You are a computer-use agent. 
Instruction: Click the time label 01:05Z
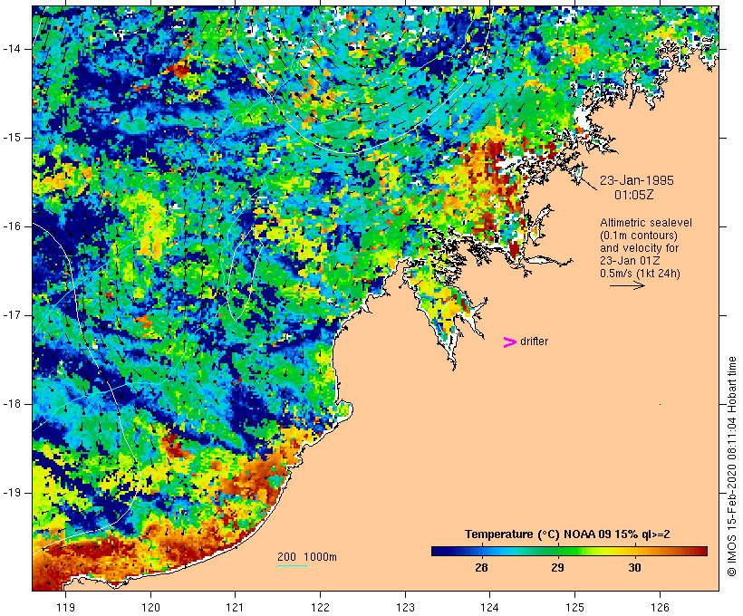click(634, 195)
